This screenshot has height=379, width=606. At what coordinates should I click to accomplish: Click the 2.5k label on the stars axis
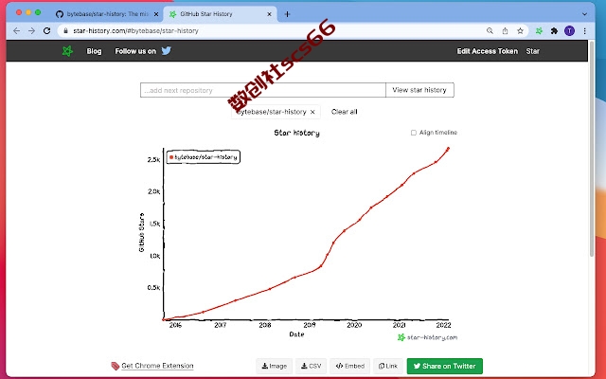[x=153, y=160]
